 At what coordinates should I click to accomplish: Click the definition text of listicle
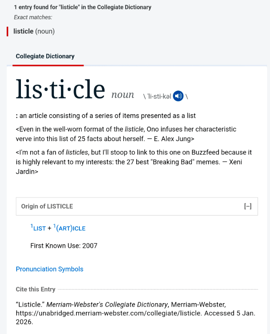tap(107, 116)
